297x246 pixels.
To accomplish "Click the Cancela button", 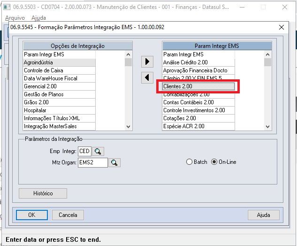I will [68, 215].
